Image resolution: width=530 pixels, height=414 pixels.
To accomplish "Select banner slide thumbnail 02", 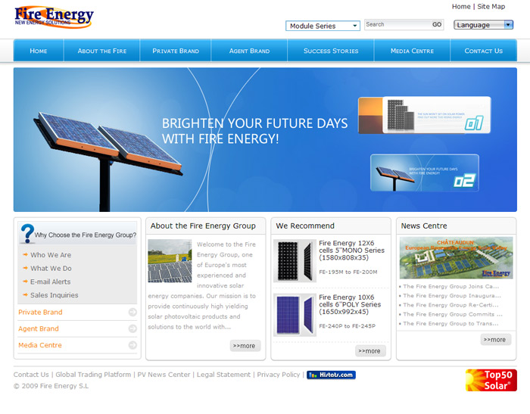I will coord(425,173).
